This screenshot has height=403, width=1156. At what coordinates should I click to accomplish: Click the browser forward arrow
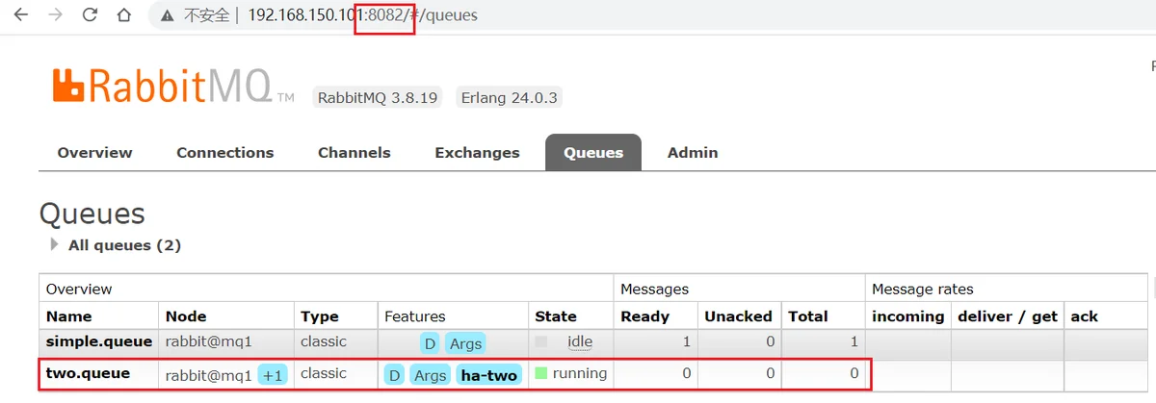(x=56, y=15)
